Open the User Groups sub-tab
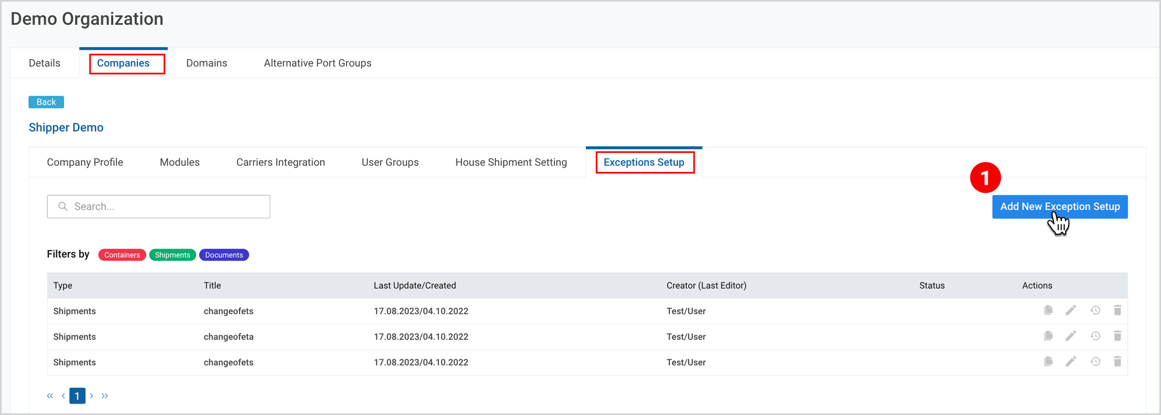 coord(390,162)
